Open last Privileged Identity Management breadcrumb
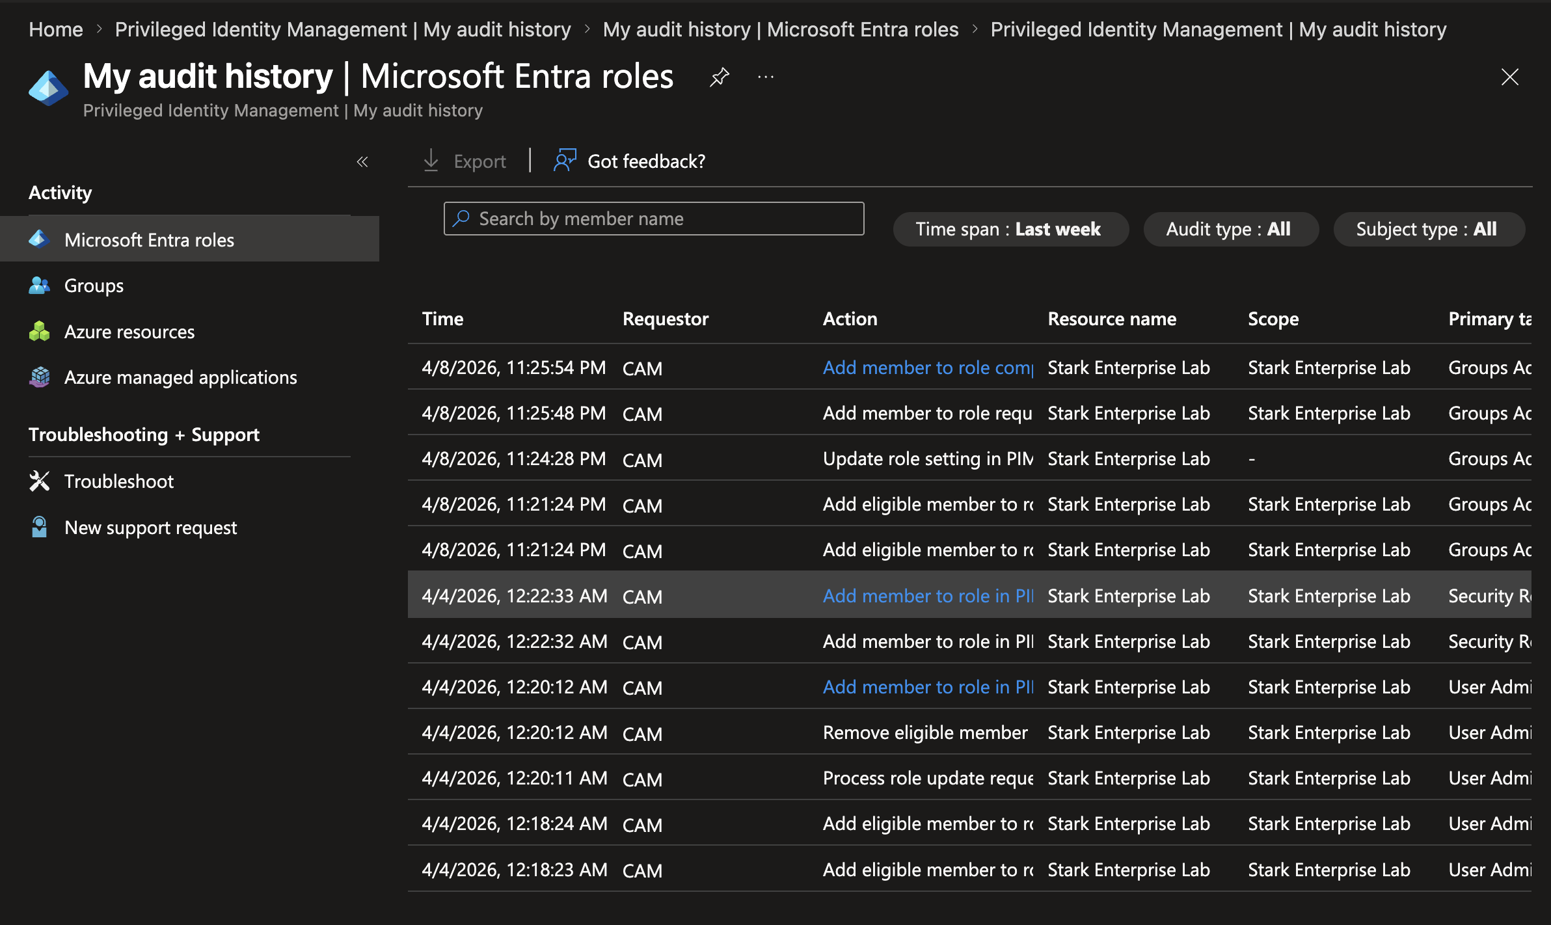 (x=1219, y=29)
